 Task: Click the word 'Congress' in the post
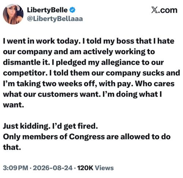pyautogui.click(x=87, y=137)
